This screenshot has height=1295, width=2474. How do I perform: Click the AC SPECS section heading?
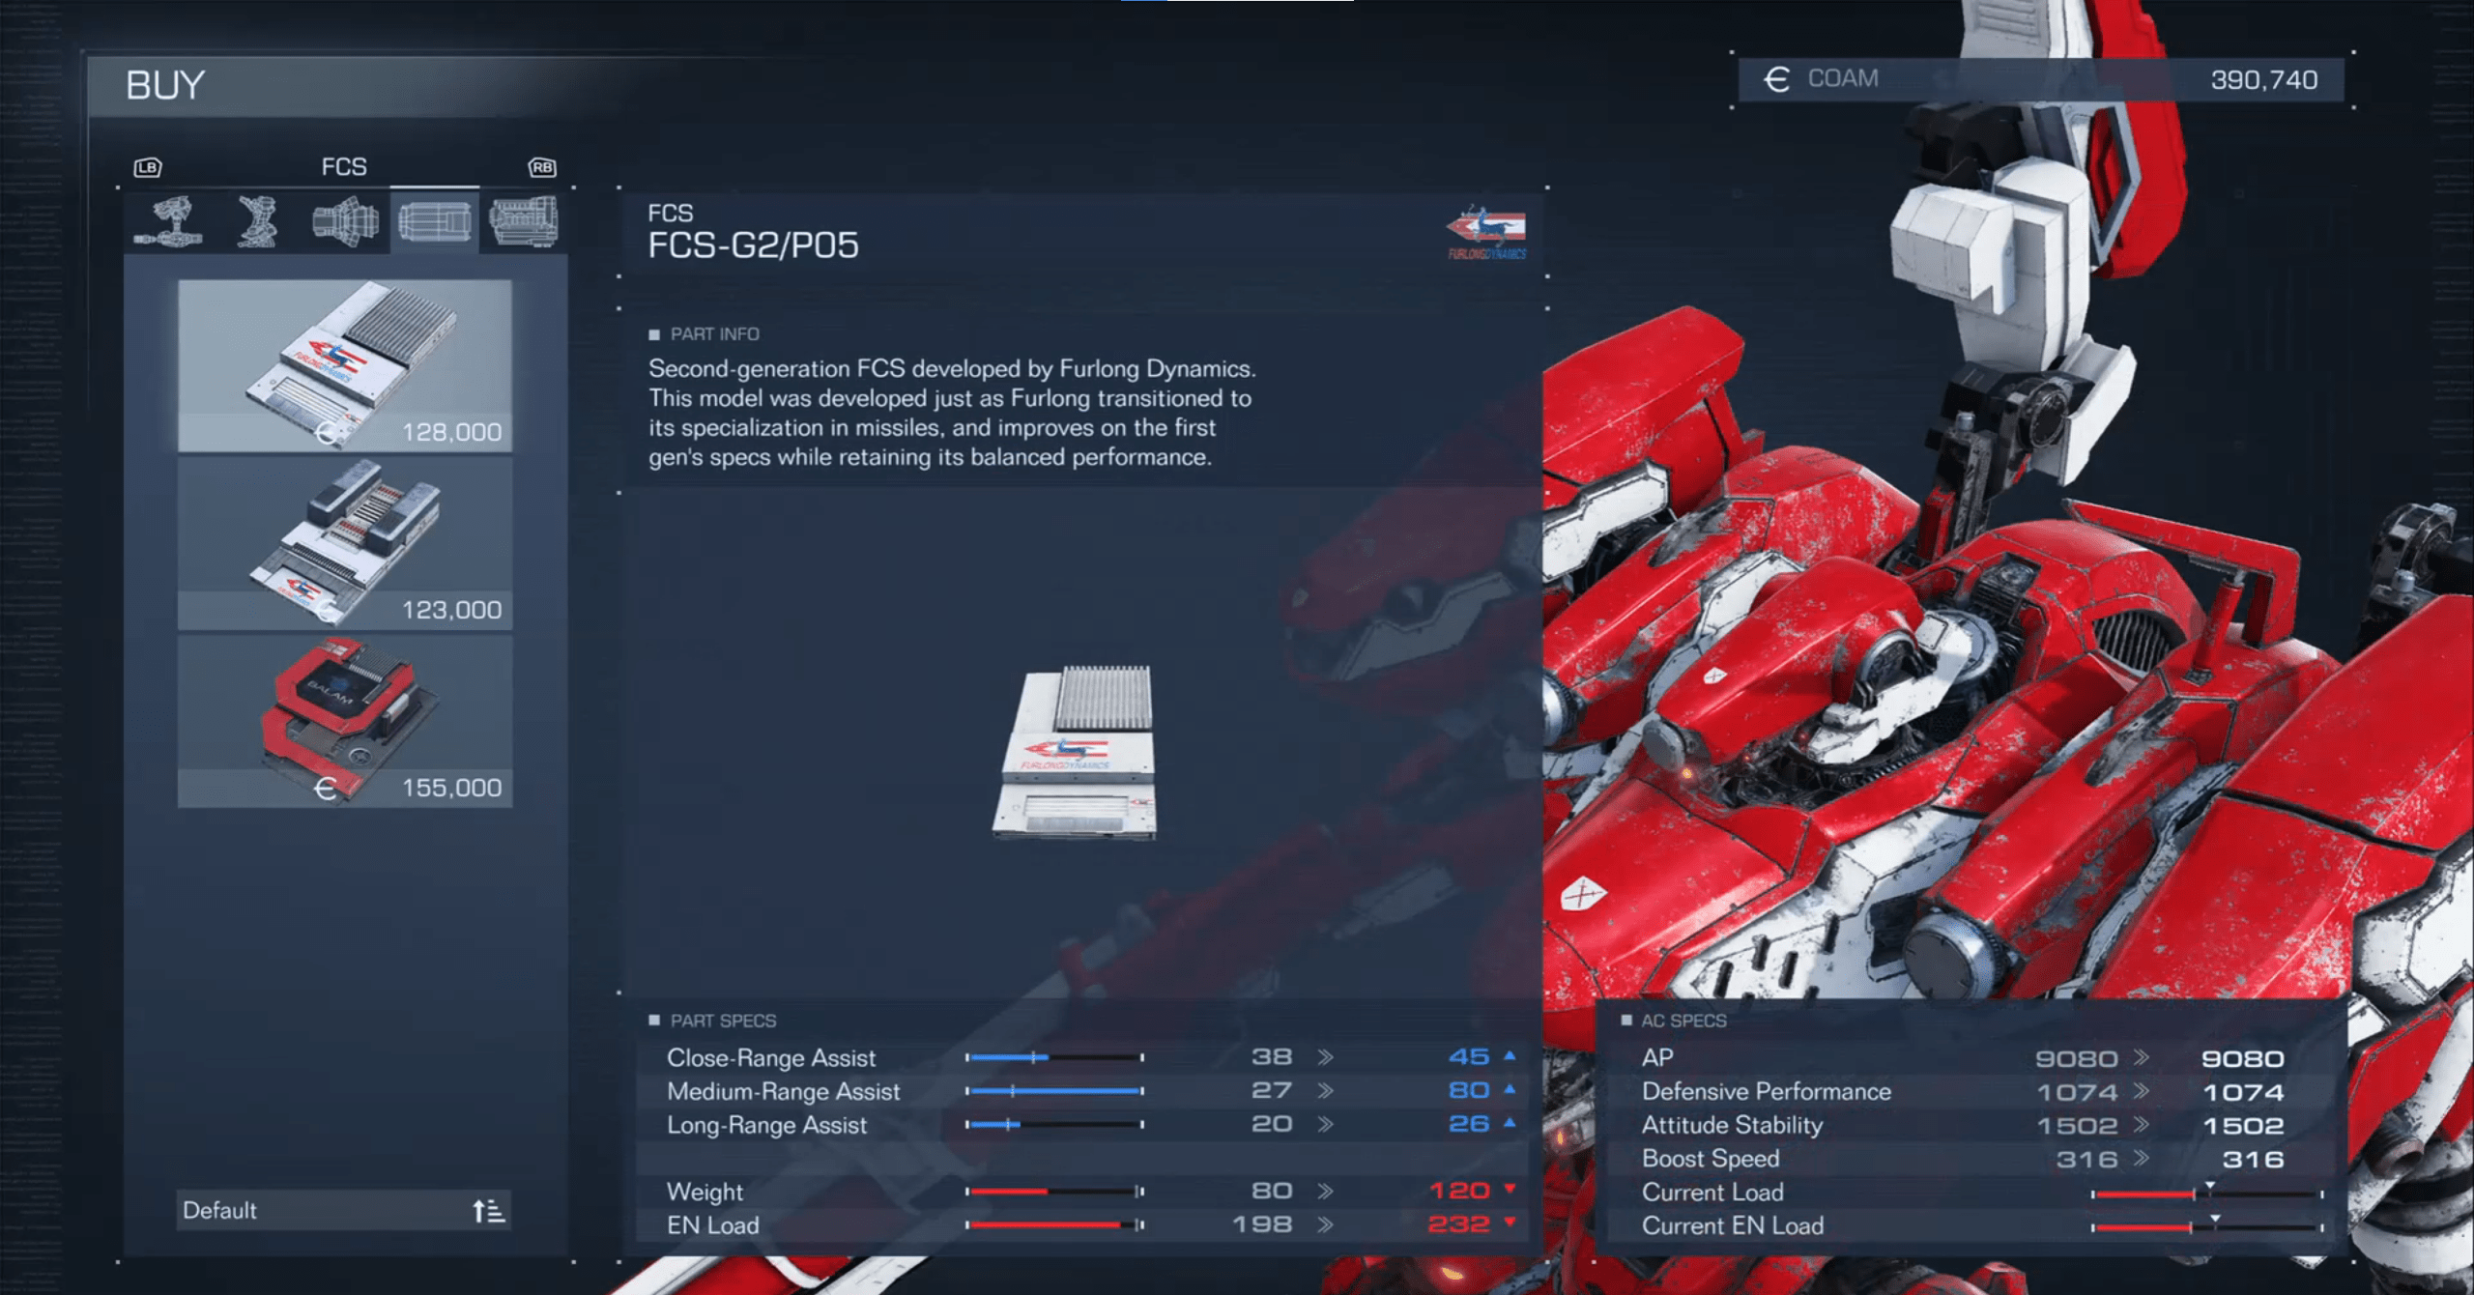[x=1683, y=1022]
